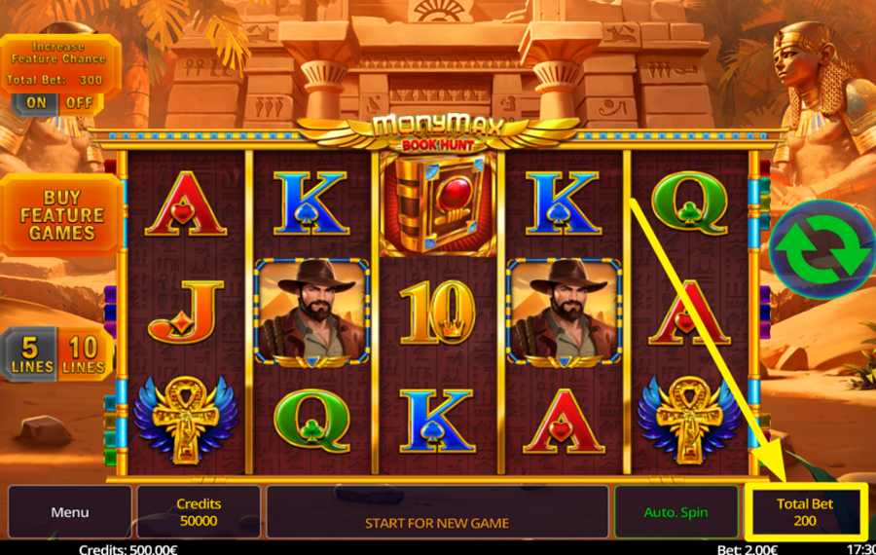Viewport: 876px width, 555px height.
Task: Select 5 Lines option
Action: (x=29, y=354)
